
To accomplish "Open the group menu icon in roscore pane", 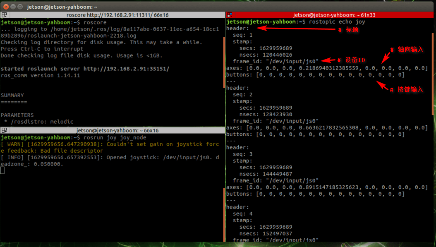I will click(4, 15).
